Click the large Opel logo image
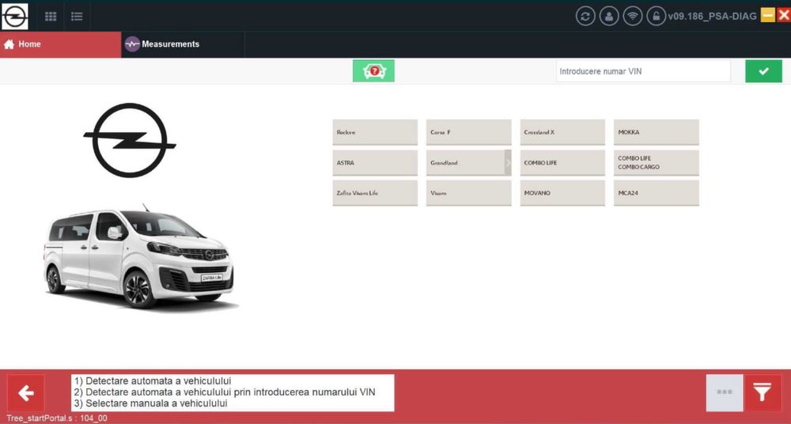The width and height of the screenshot is (791, 424). 130,140
